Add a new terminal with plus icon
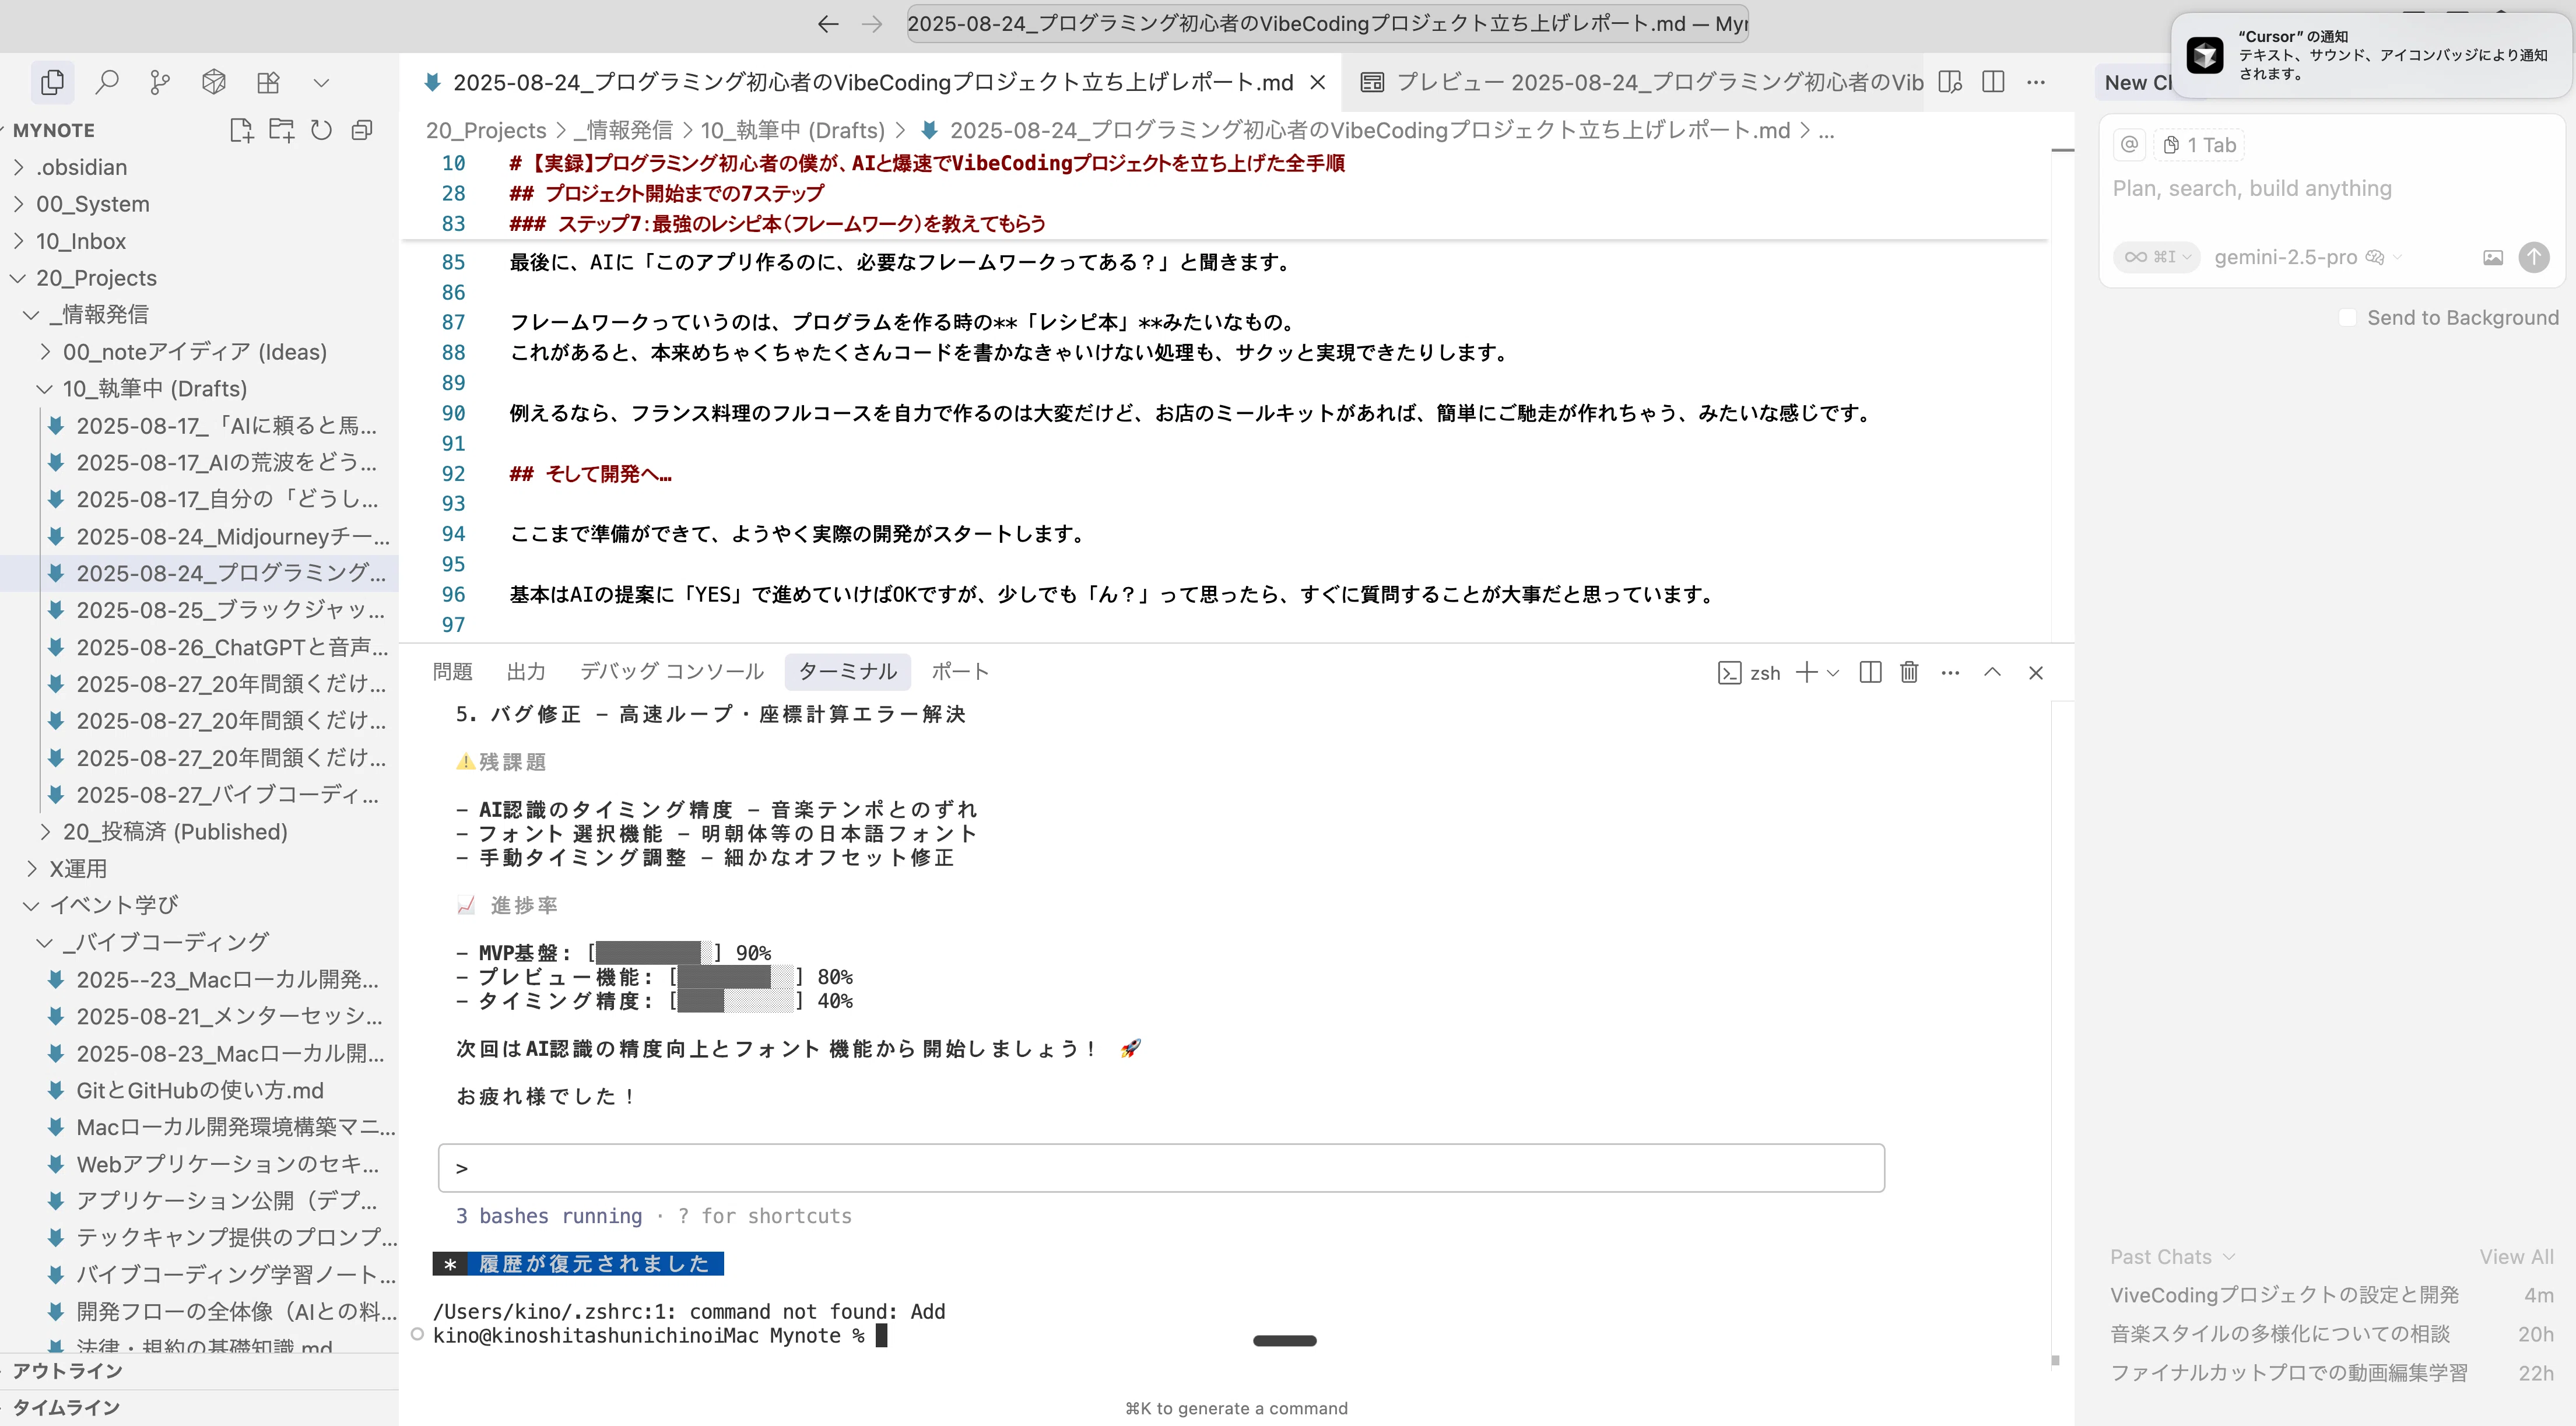The image size is (2576, 1426). click(x=1806, y=673)
